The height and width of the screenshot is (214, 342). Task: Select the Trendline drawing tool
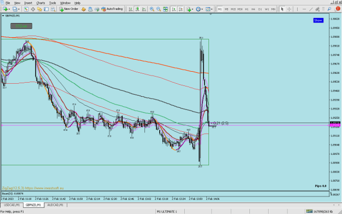point(311,9)
